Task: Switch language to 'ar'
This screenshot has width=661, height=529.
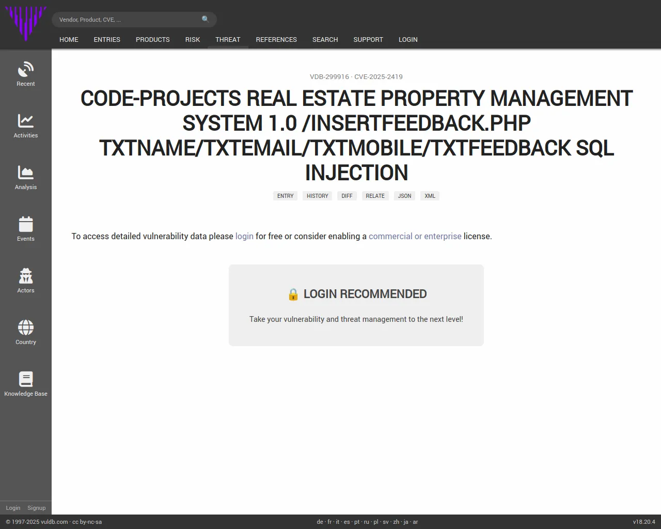Action: pos(415,522)
